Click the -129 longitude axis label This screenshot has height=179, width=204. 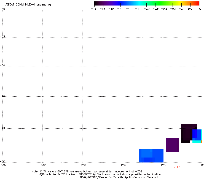(x=82, y=165)
